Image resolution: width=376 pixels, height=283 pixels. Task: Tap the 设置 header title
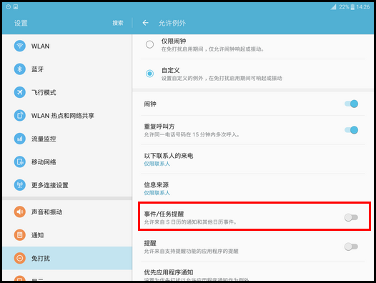tap(21, 23)
